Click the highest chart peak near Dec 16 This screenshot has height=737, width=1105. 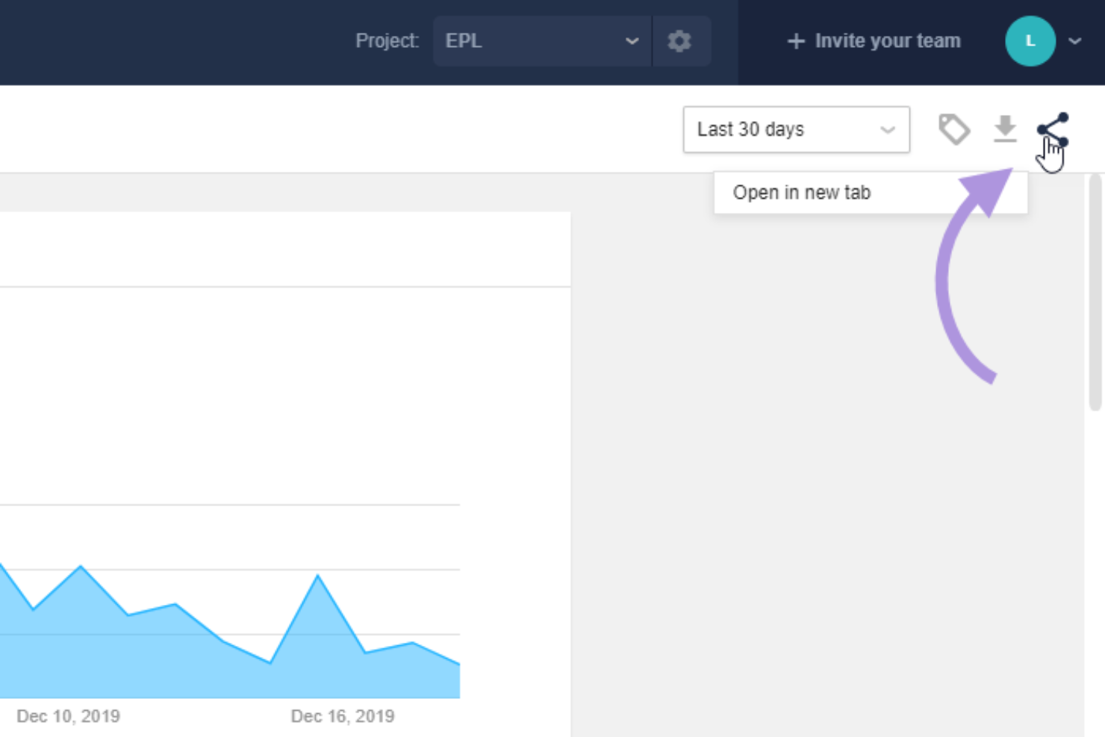[318, 576]
